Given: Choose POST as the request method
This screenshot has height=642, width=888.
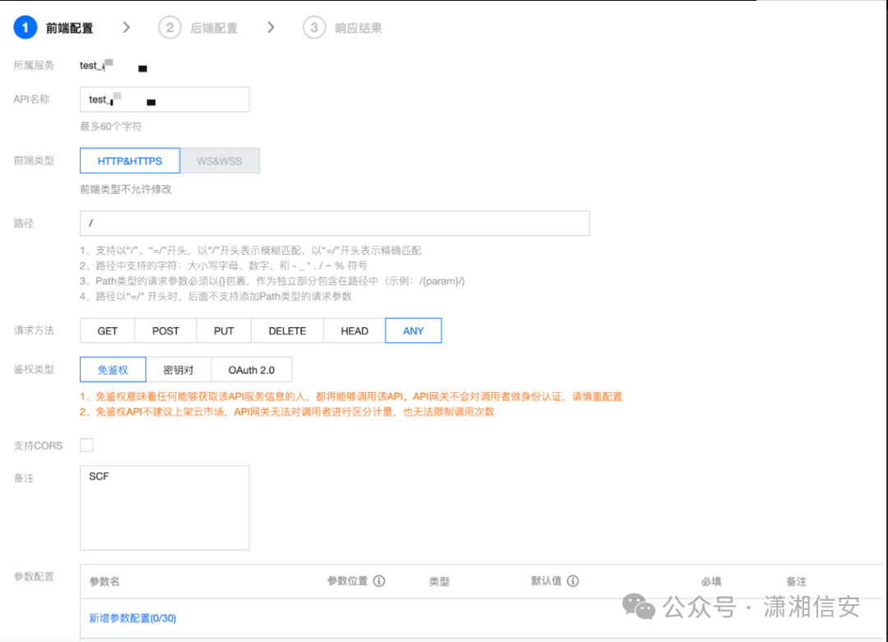Looking at the screenshot, I should [x=165, y=330].
